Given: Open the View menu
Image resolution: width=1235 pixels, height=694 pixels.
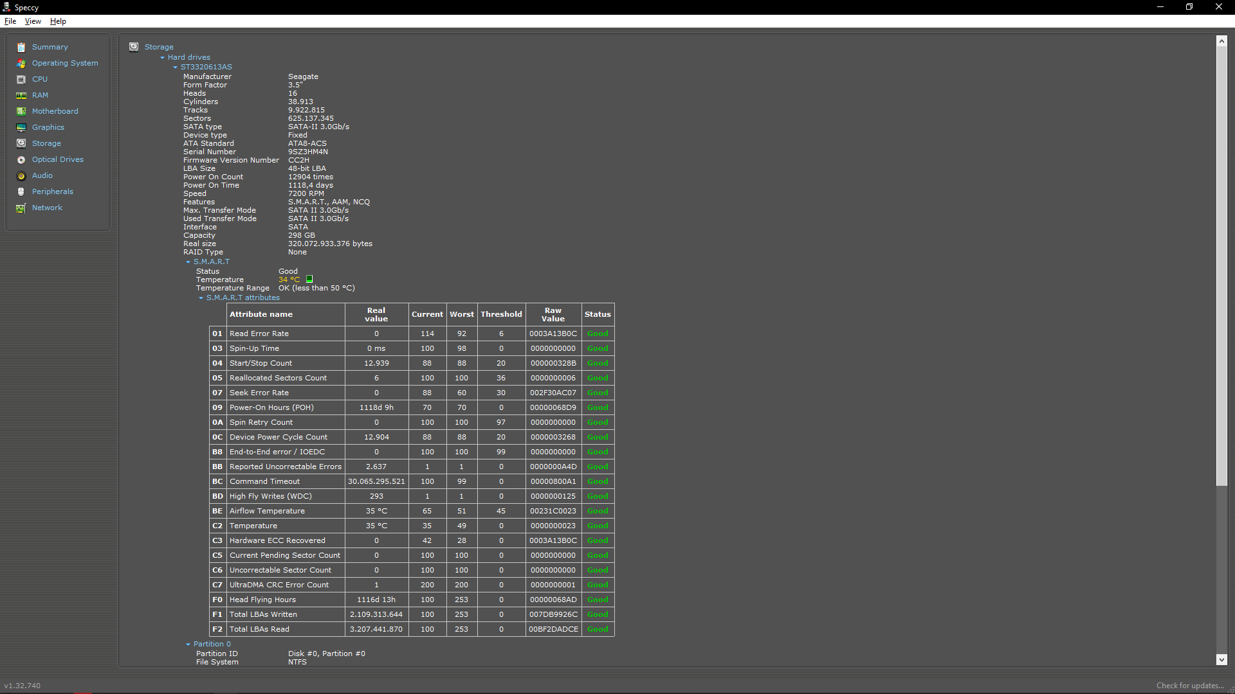Looking at the screenshot, I should (x=33, y=21).
